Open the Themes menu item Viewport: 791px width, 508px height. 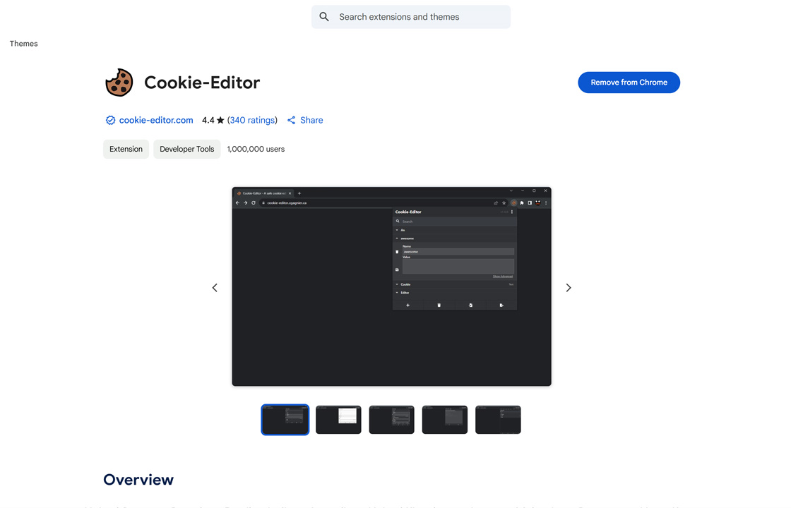pyautogui.click(x=24, y=43)
